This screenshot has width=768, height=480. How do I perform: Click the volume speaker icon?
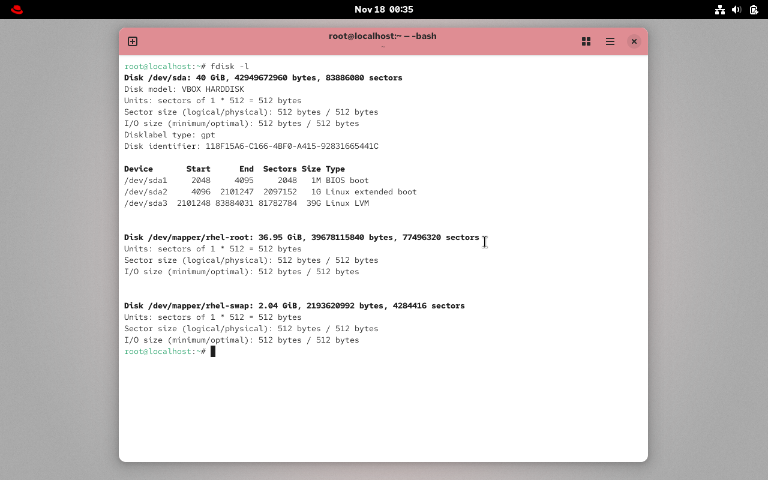tap(737, 10)
